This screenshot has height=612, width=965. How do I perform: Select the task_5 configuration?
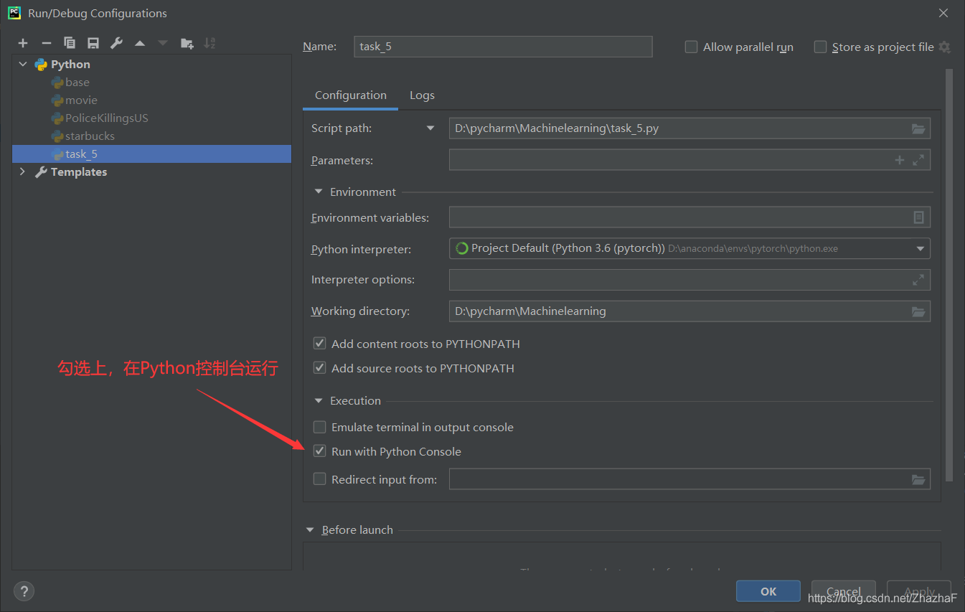point(151,154)
